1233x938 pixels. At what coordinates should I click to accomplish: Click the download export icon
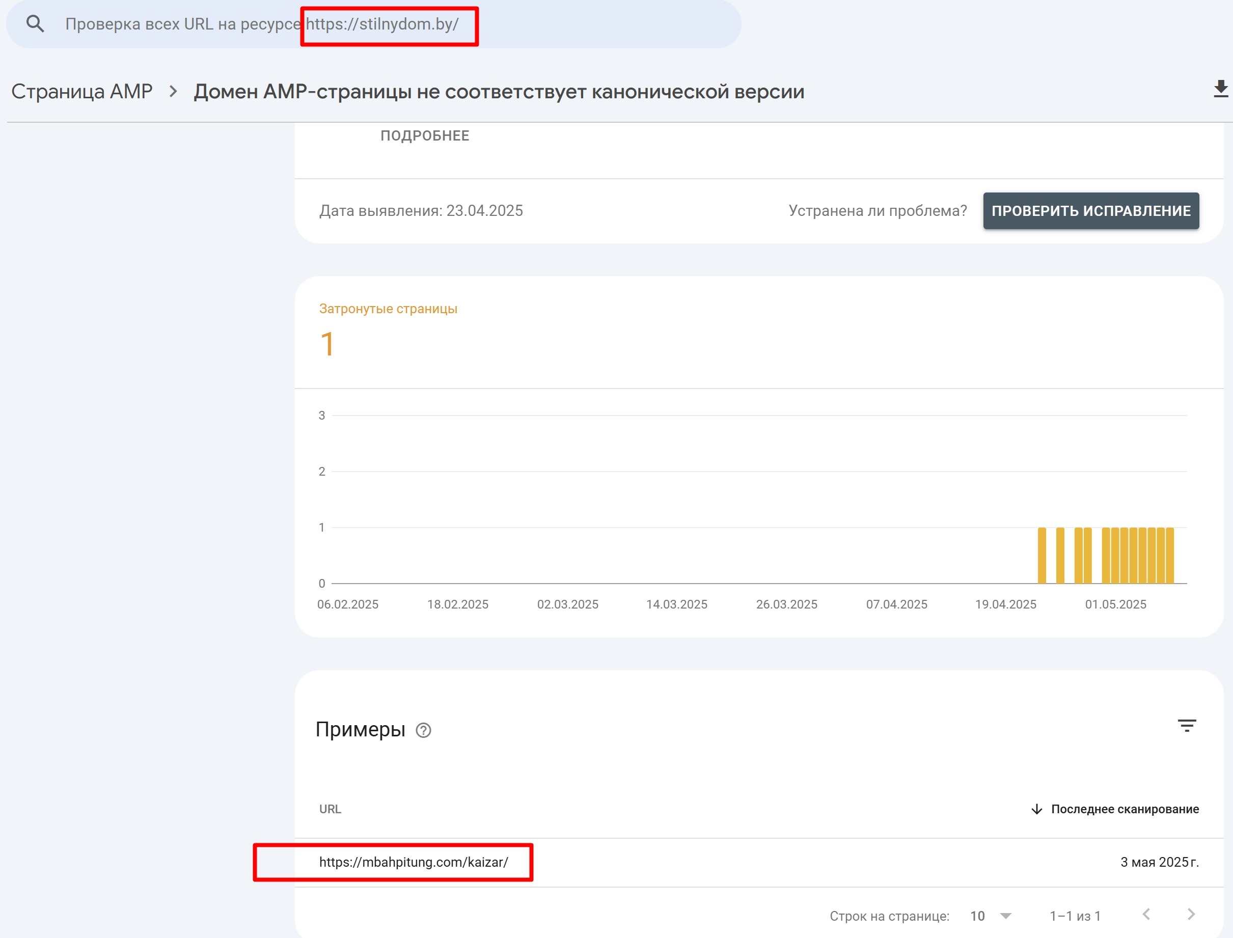pos(1221,89)
